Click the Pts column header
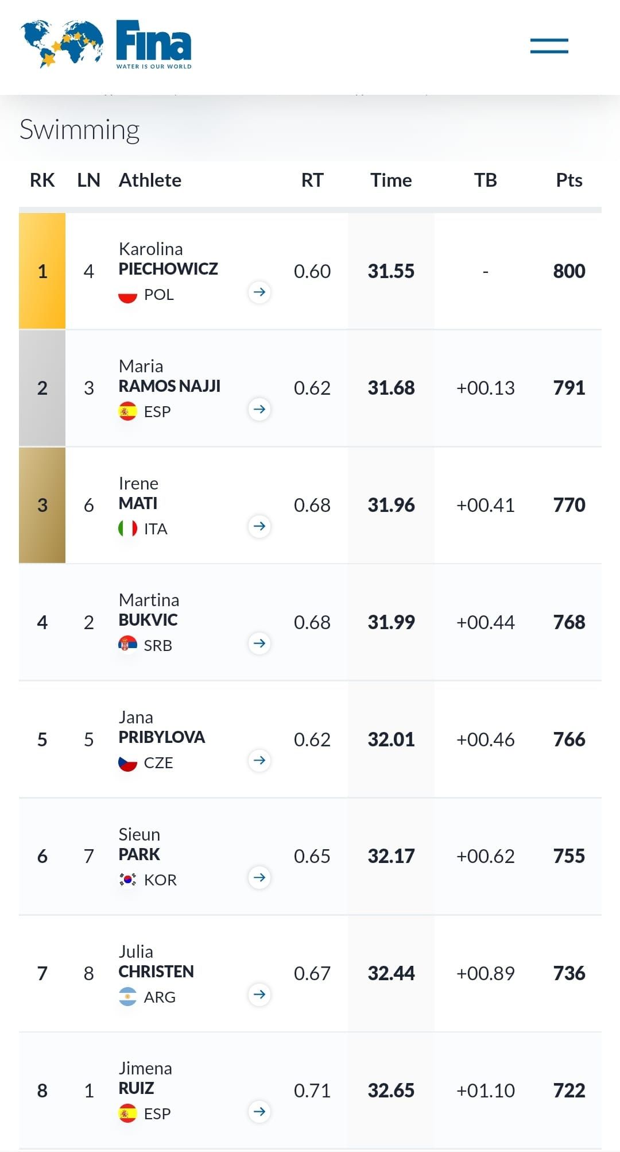 (569, 180)
